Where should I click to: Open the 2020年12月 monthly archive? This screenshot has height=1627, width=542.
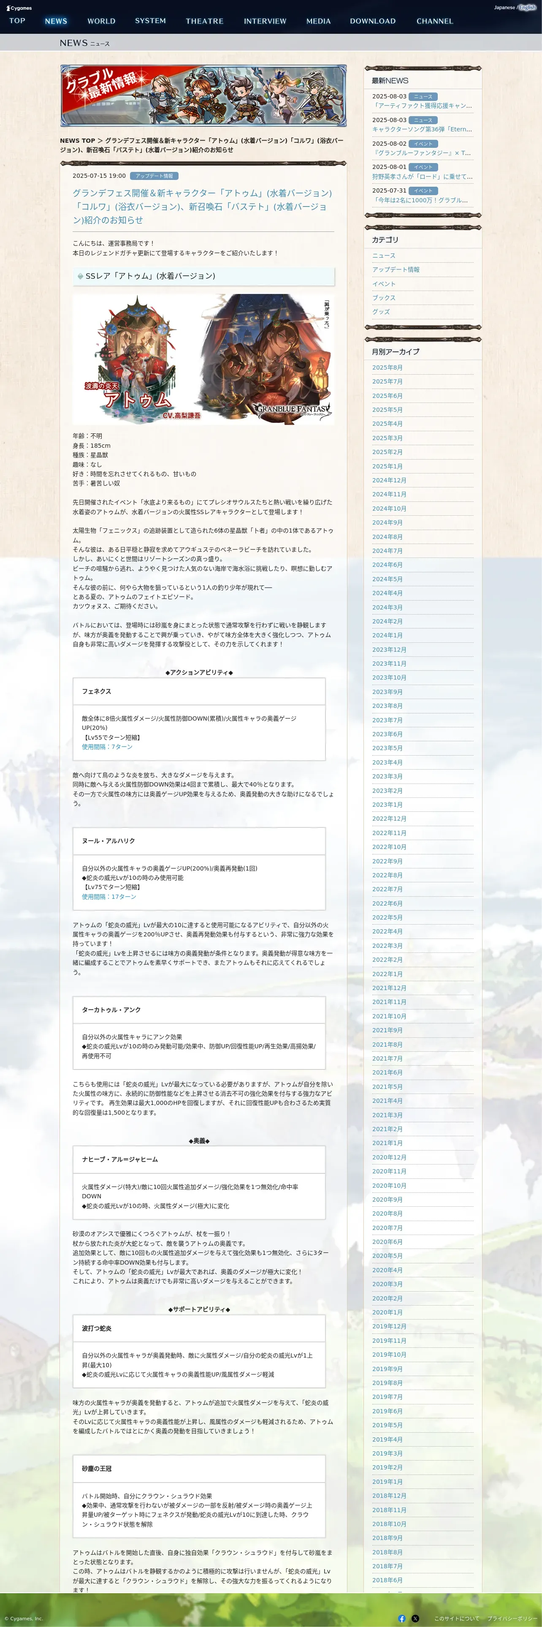pos(389,1158)
